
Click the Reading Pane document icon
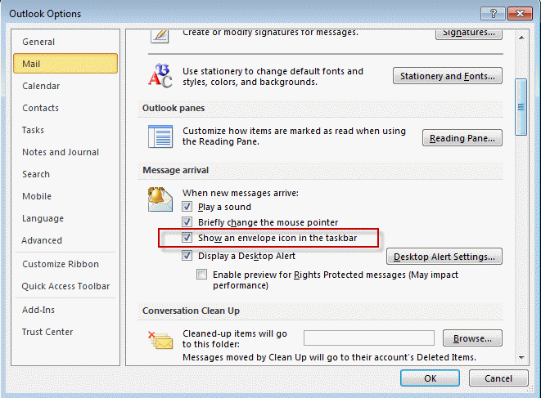click(x=160, y=136)
